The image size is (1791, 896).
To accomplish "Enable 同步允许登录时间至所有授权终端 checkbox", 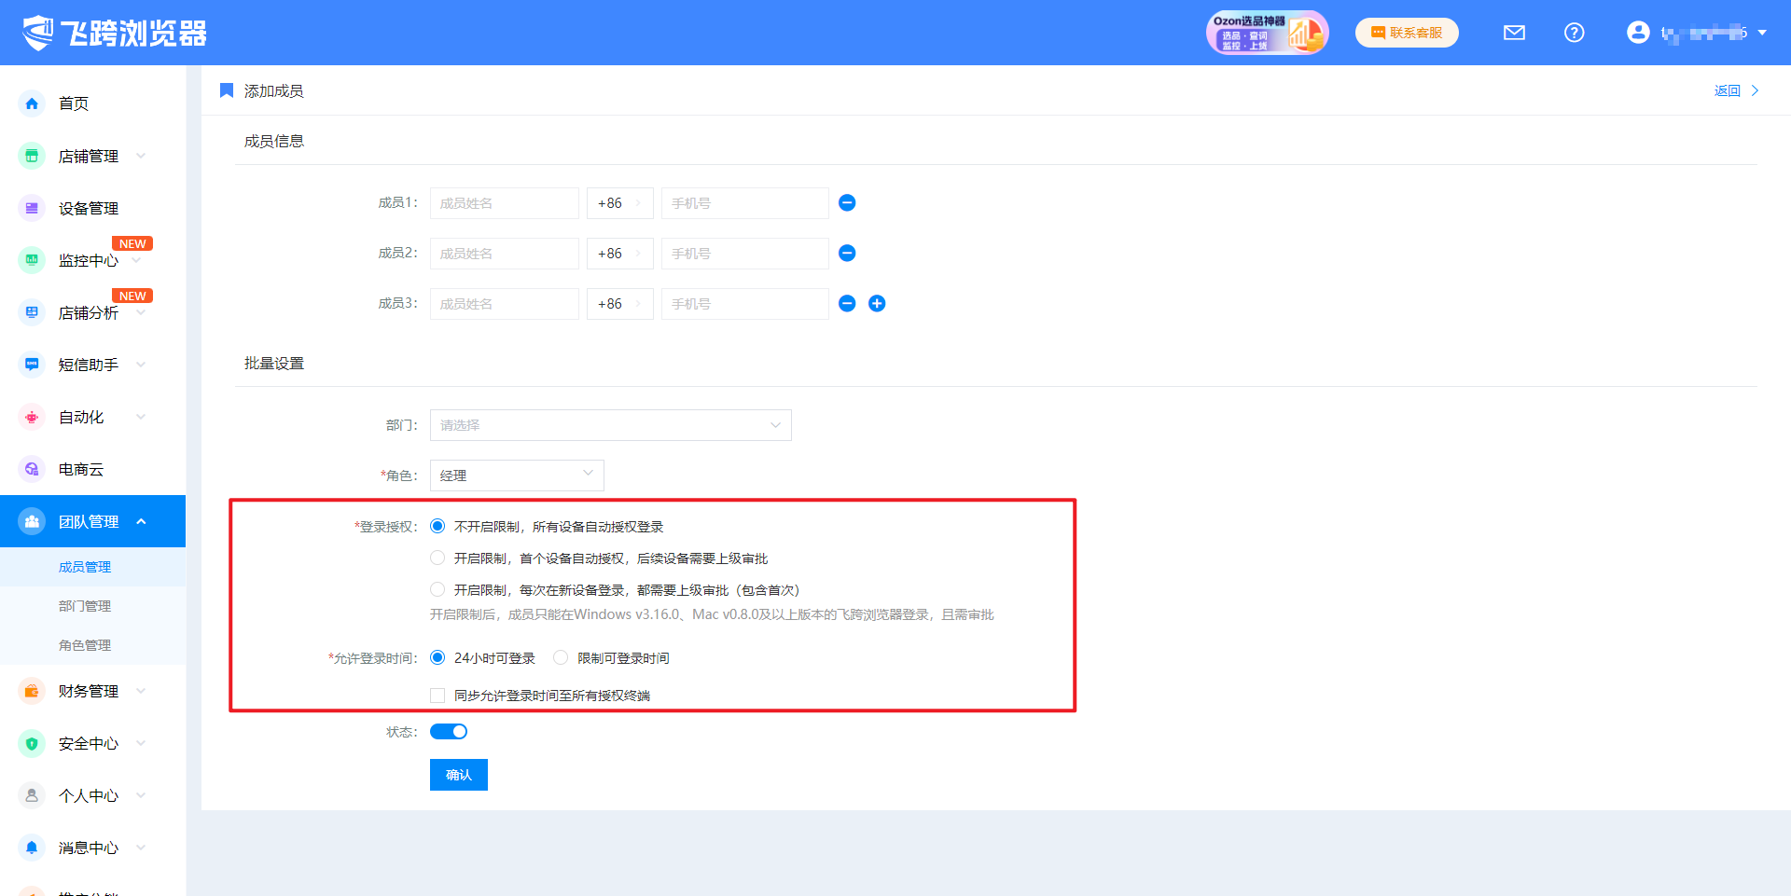I will (x=437, y=696).
